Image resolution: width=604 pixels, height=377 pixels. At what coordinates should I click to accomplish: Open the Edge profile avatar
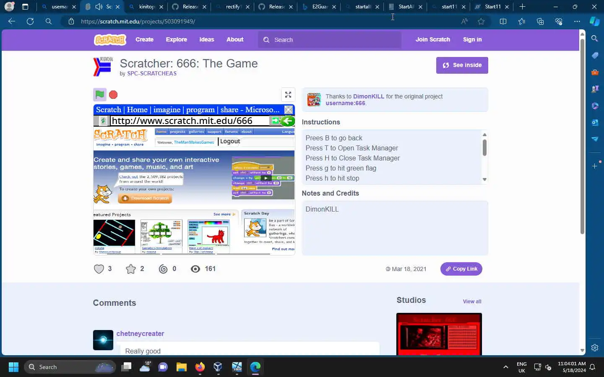(9, 7)
